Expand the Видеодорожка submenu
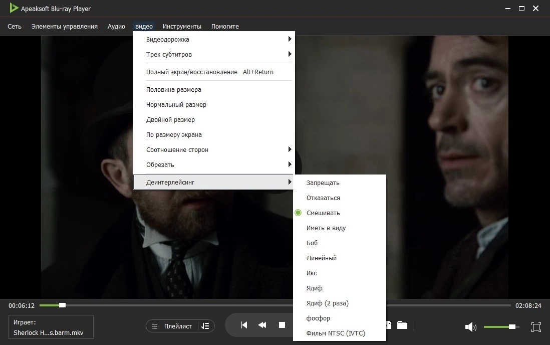This screenshot has height=345, width=550. (213, 39)
